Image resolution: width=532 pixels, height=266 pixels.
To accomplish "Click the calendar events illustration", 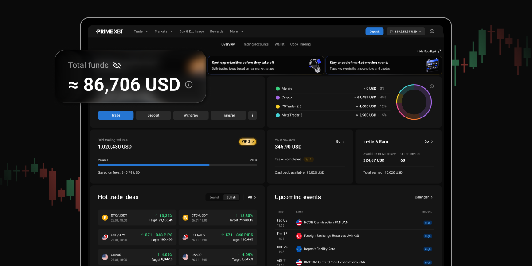I will pos(433,65).
